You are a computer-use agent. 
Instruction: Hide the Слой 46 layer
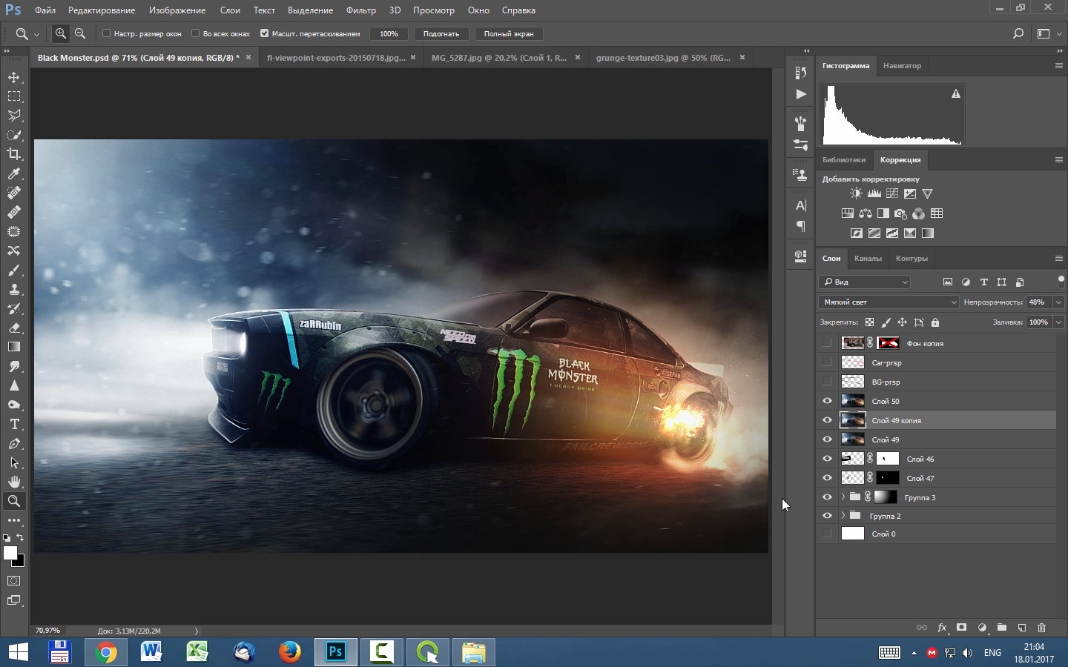tap(827, 459)
